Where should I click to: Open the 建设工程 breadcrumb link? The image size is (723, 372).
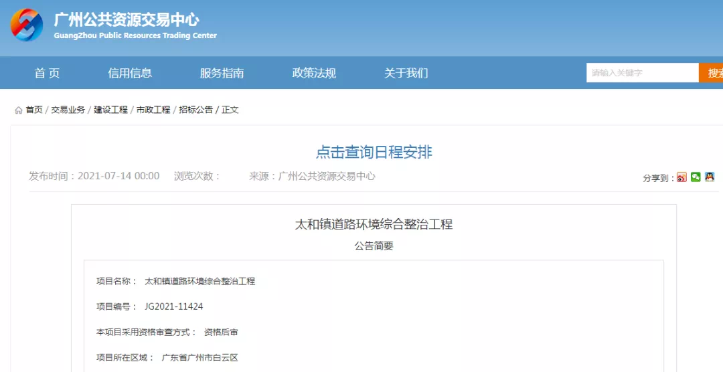click(x=110, y=110)
